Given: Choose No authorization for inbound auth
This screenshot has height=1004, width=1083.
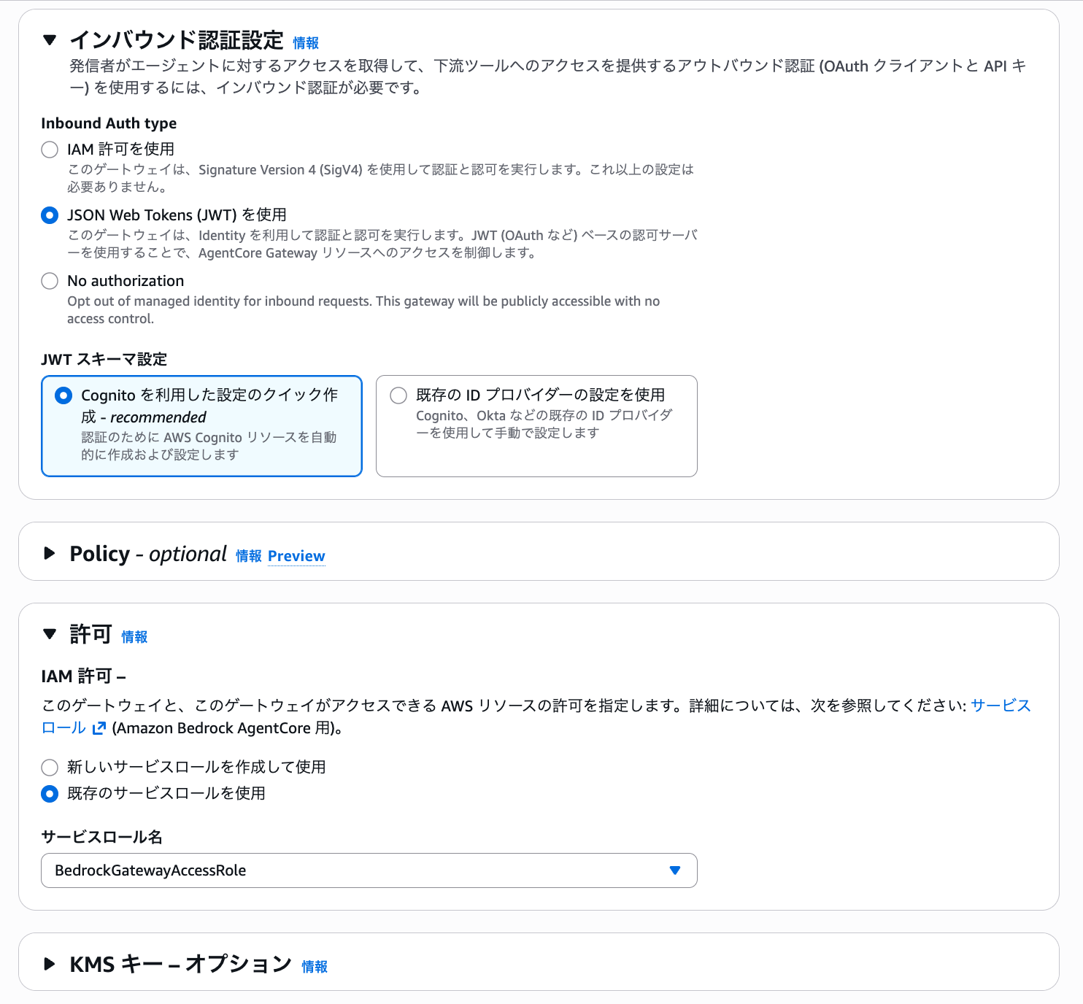Looking at the screenshot, I should 50,281.
